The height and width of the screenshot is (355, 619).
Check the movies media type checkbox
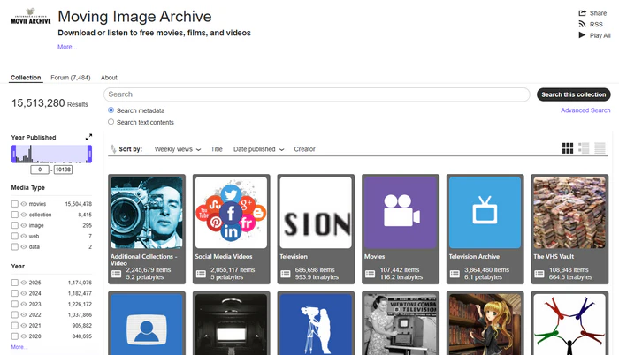tap(15, 204)
